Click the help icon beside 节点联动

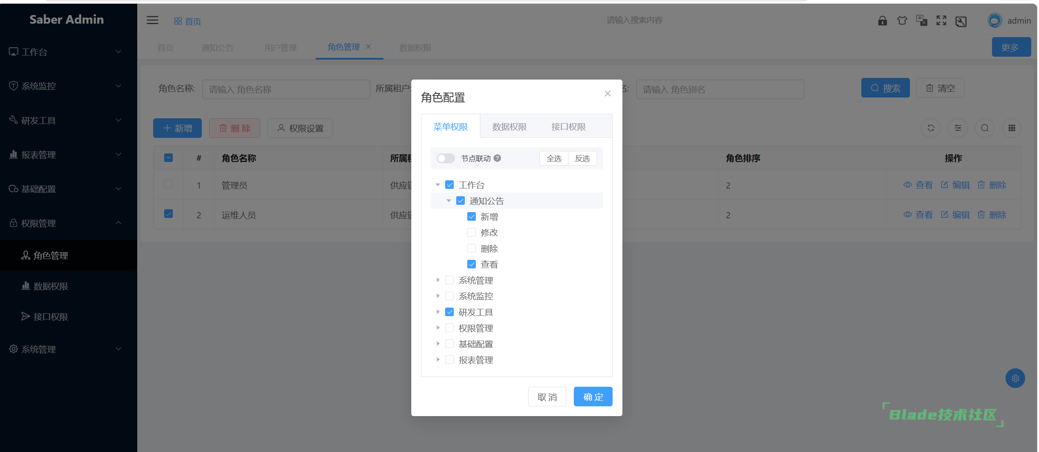click(x=497, y=158)
